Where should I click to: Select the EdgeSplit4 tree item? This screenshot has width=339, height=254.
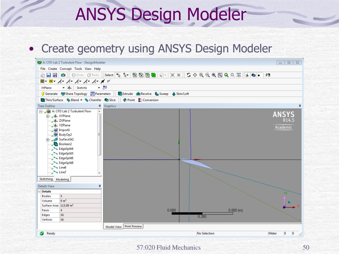pos(66,149)
